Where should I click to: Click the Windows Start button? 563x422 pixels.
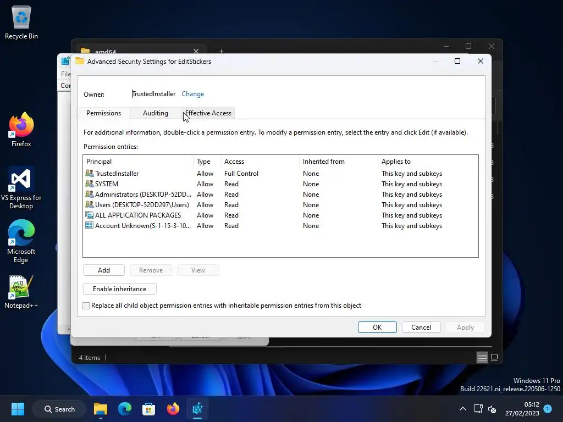[x=18, y=409]
